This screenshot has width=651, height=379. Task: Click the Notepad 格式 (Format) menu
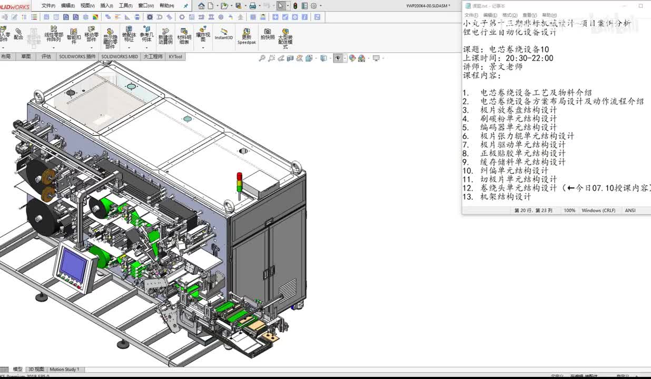(510, 15)
